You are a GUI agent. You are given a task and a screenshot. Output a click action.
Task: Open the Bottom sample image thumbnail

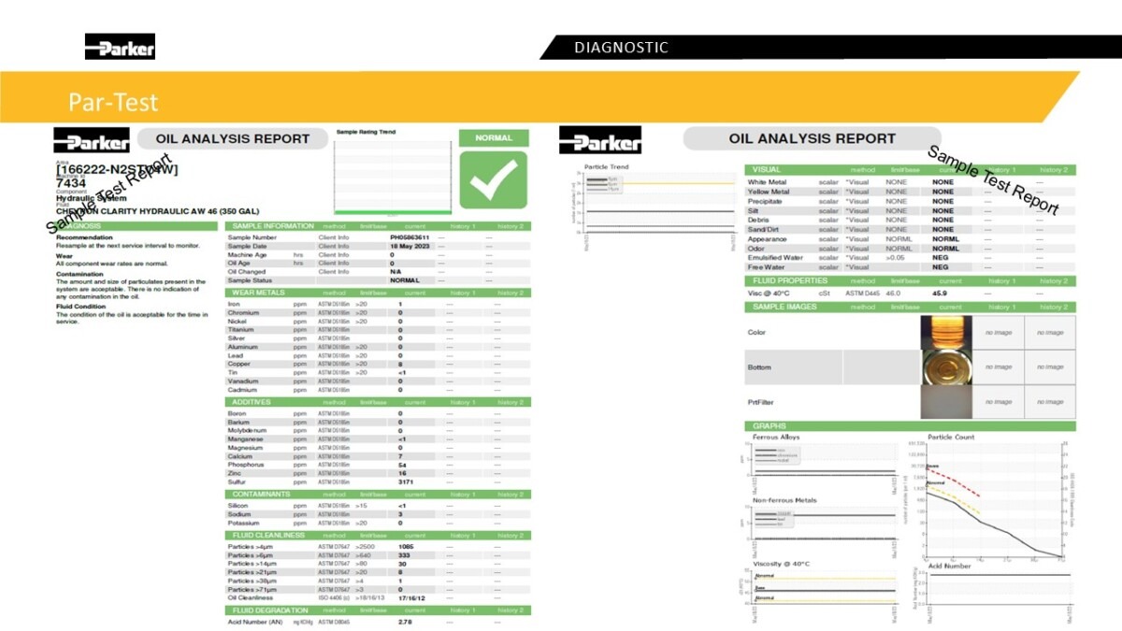point(946,367)
